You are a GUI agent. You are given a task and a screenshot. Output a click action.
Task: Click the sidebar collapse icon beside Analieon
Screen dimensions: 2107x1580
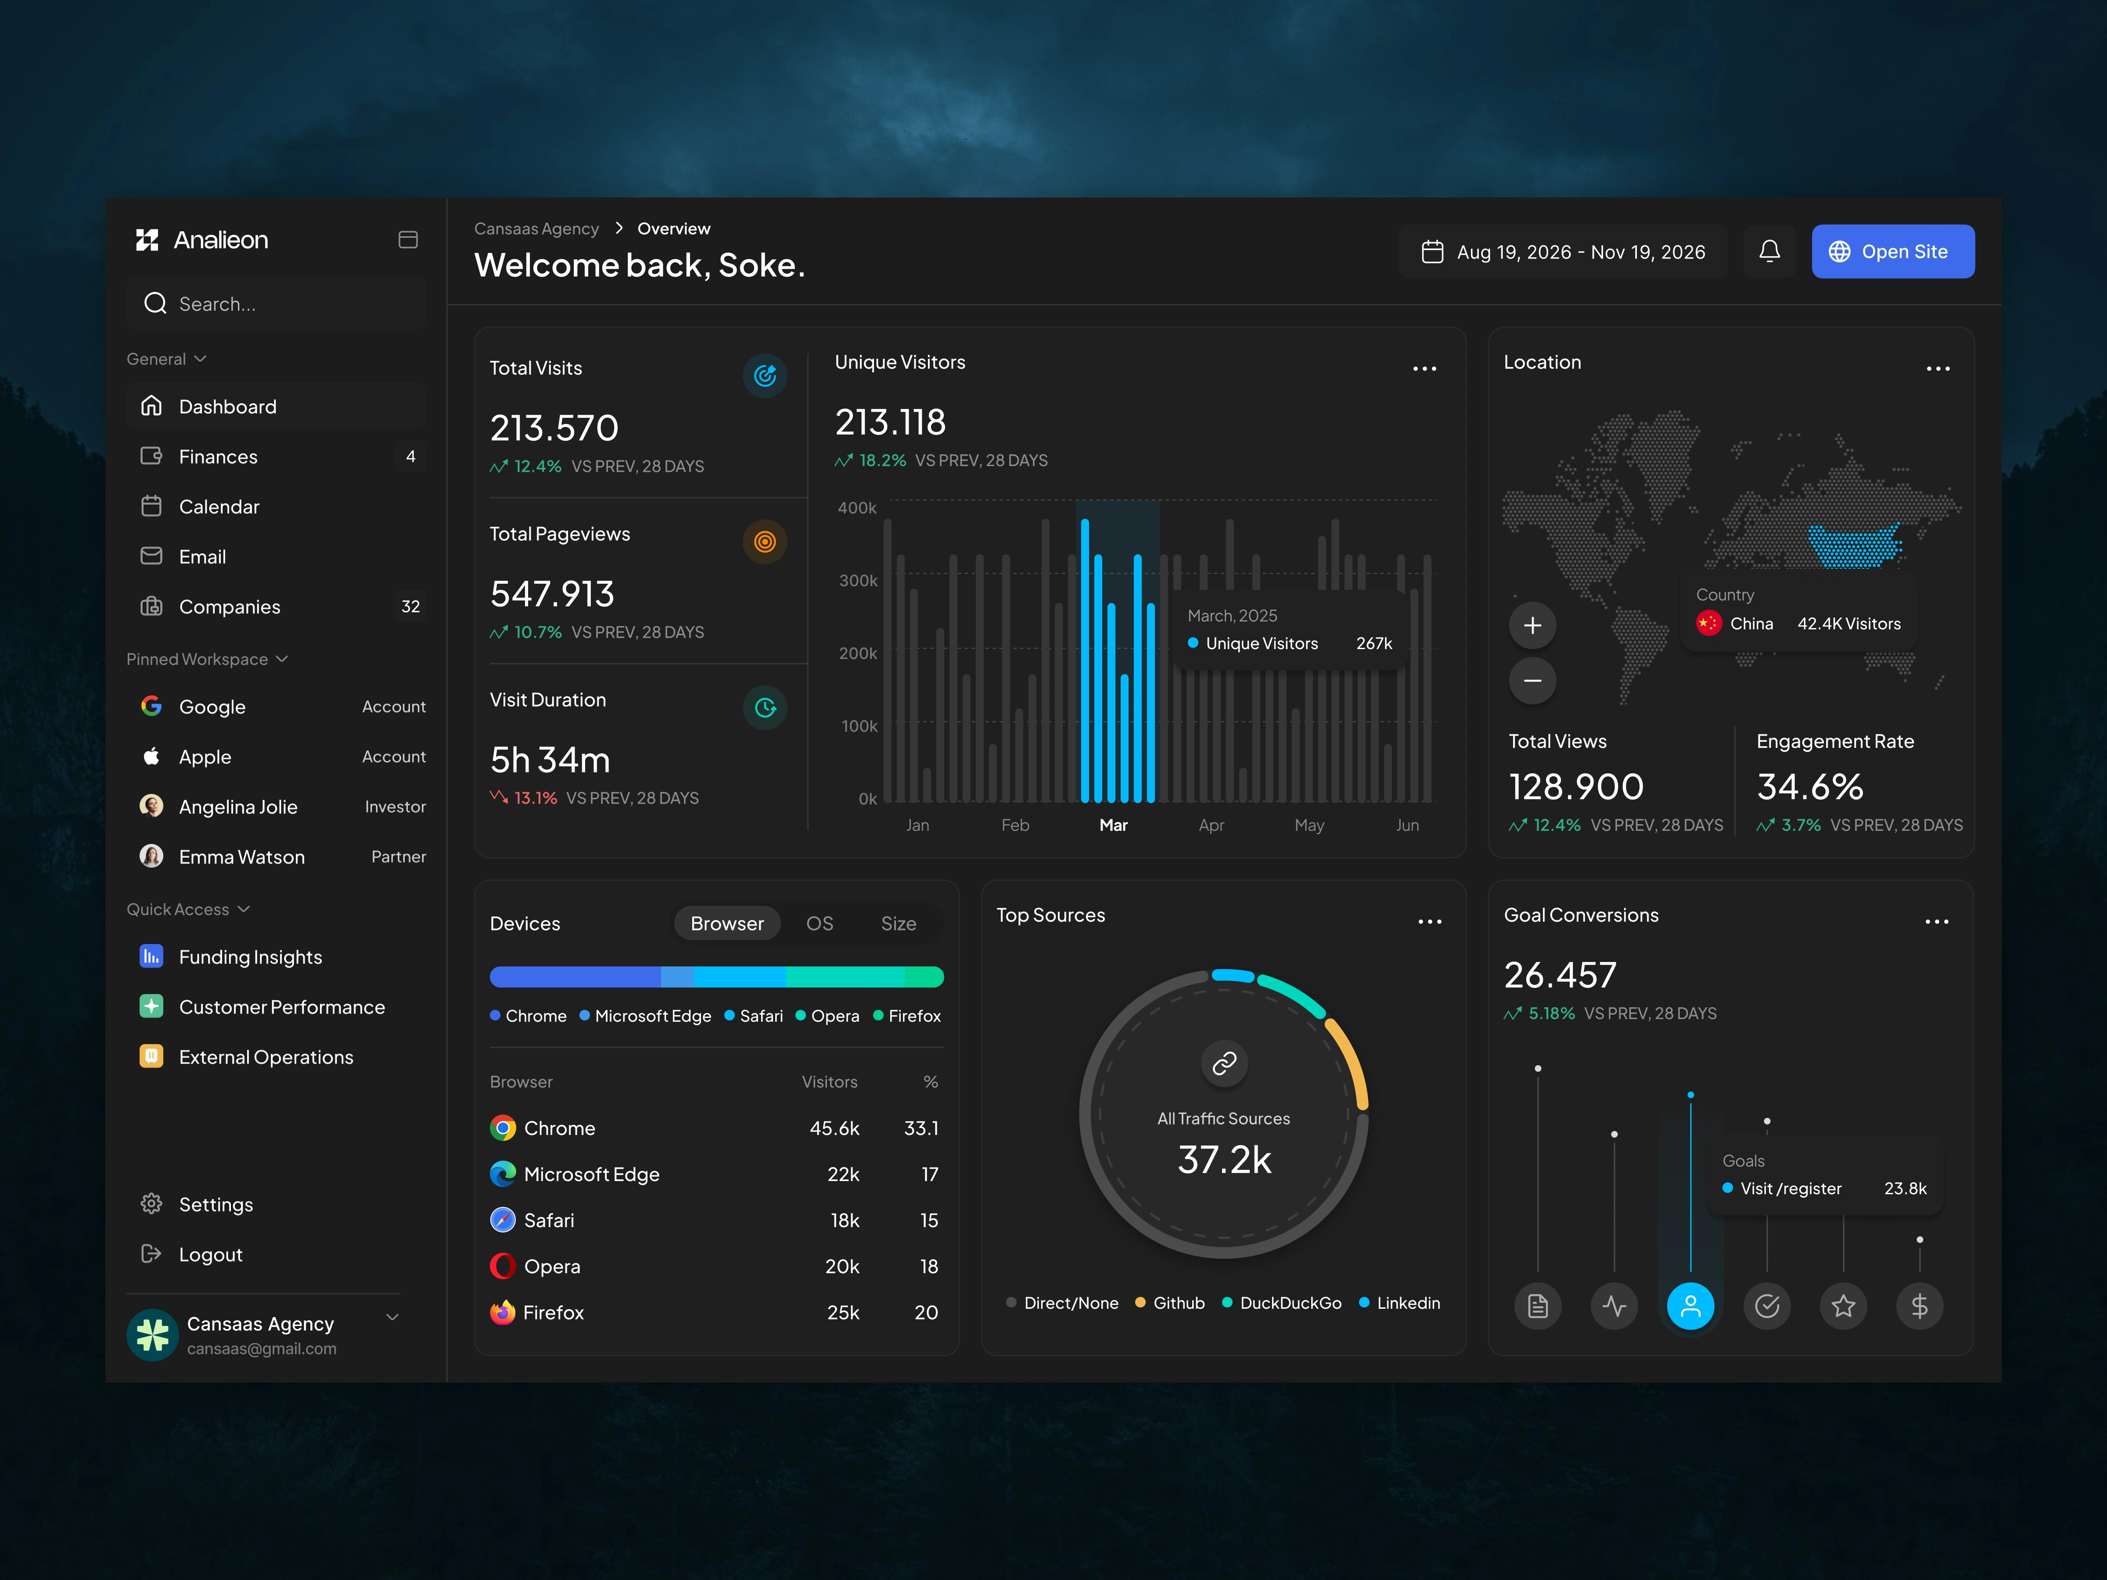click(x=408, y=240)
